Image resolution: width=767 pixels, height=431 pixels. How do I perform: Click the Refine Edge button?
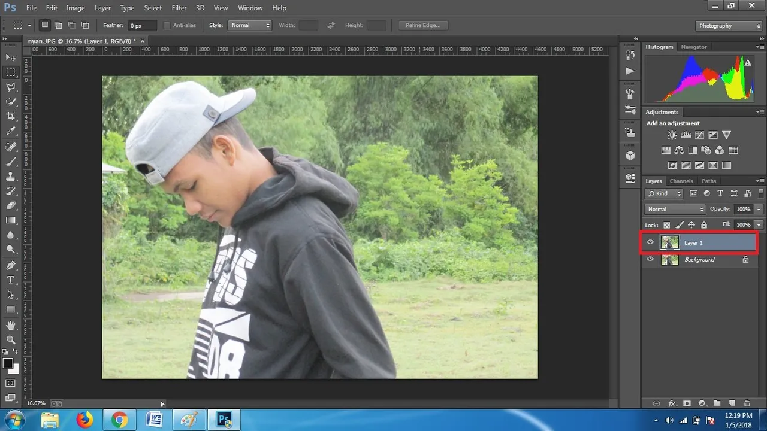point(423,25)
